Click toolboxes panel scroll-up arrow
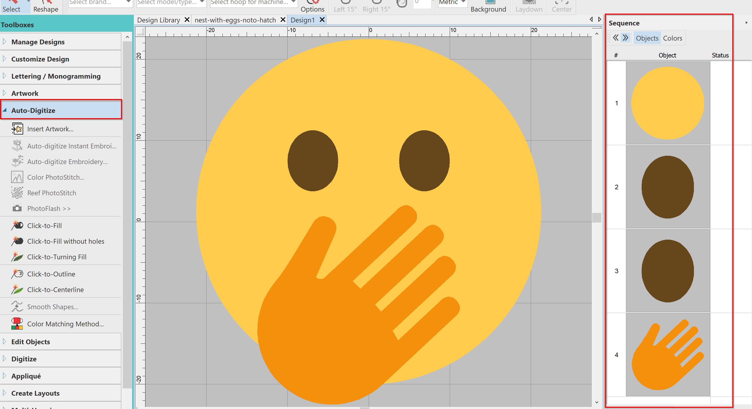Screen dimensions: 752x409 (x=127, y=37)
